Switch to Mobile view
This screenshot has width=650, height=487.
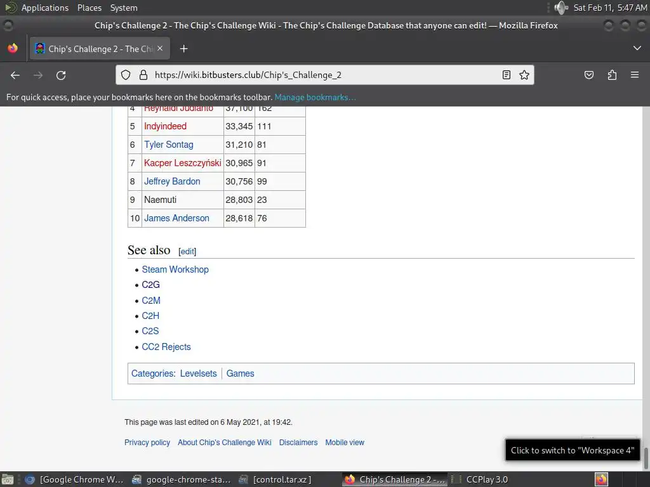point(345,443)
